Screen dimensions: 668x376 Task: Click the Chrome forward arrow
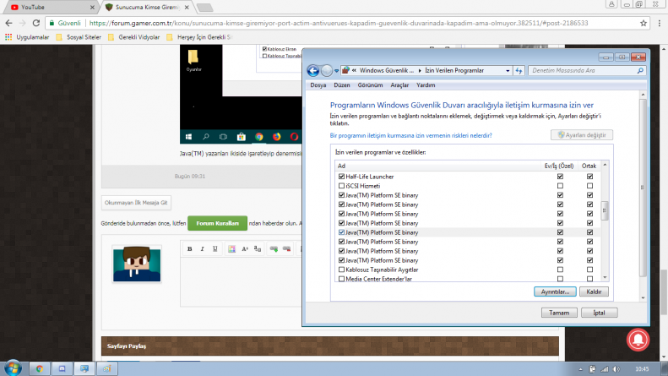pyautogui.click(x=23, y=23)
